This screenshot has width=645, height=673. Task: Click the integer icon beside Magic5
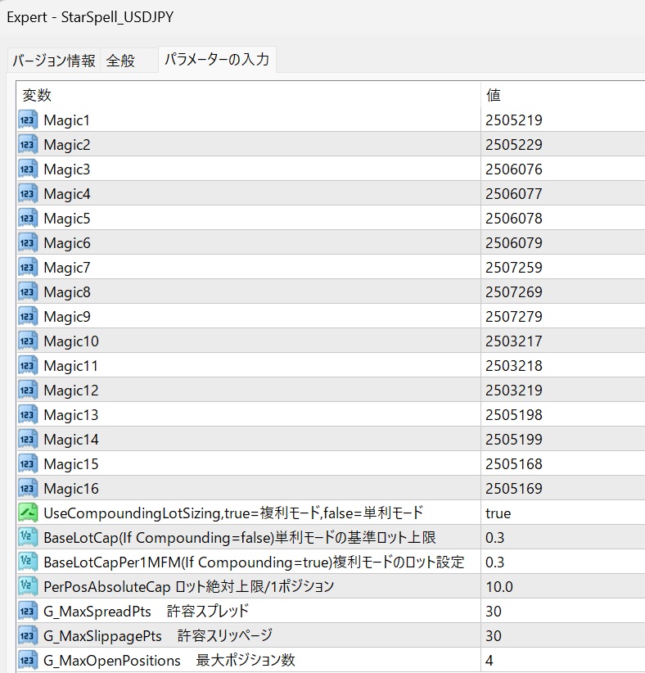28,218
